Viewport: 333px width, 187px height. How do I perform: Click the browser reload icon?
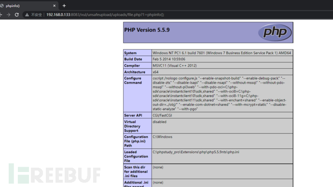tap(17, 14)
